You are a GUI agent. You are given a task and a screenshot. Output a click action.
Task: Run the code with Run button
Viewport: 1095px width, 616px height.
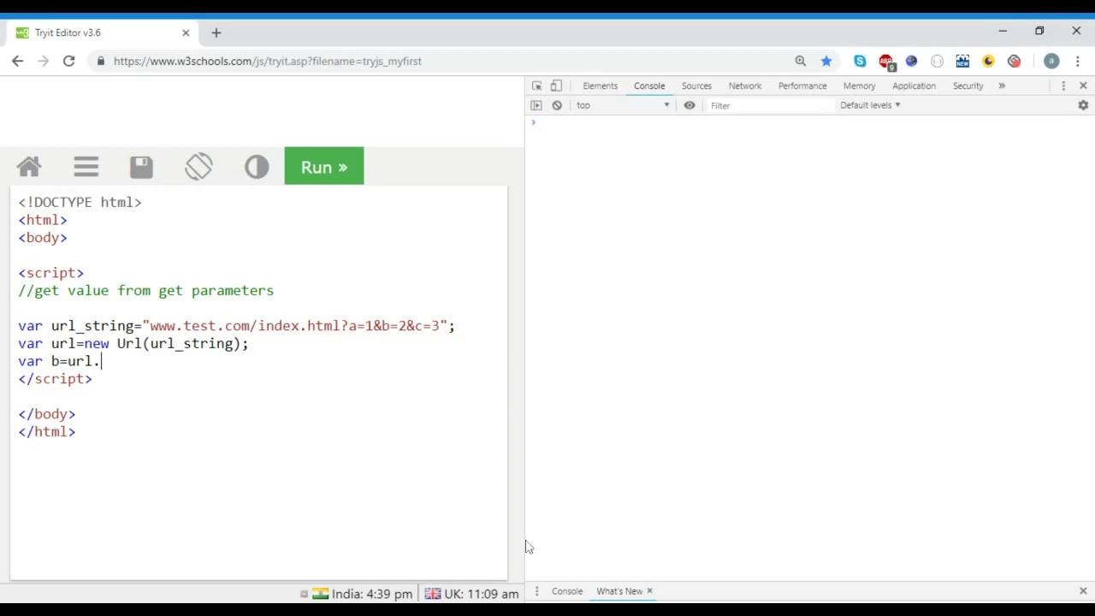tap(324, 167)
